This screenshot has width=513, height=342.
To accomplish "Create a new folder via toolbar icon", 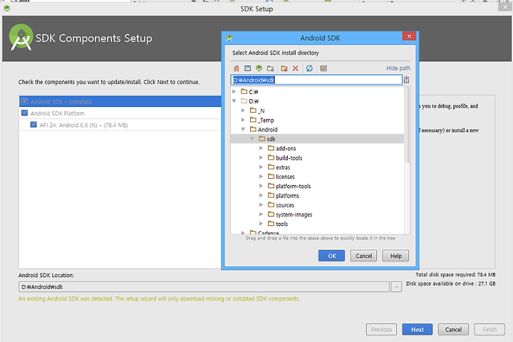I will coord(284,68).
